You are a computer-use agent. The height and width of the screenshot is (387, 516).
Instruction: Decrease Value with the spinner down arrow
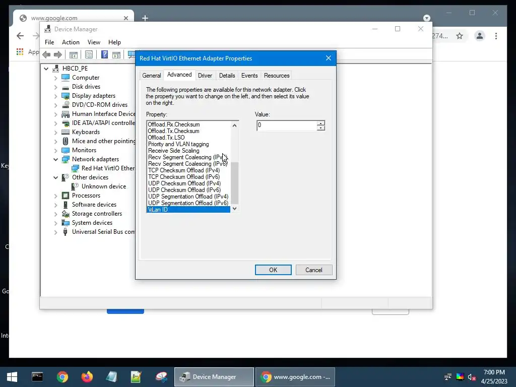(x=321, y=127)
